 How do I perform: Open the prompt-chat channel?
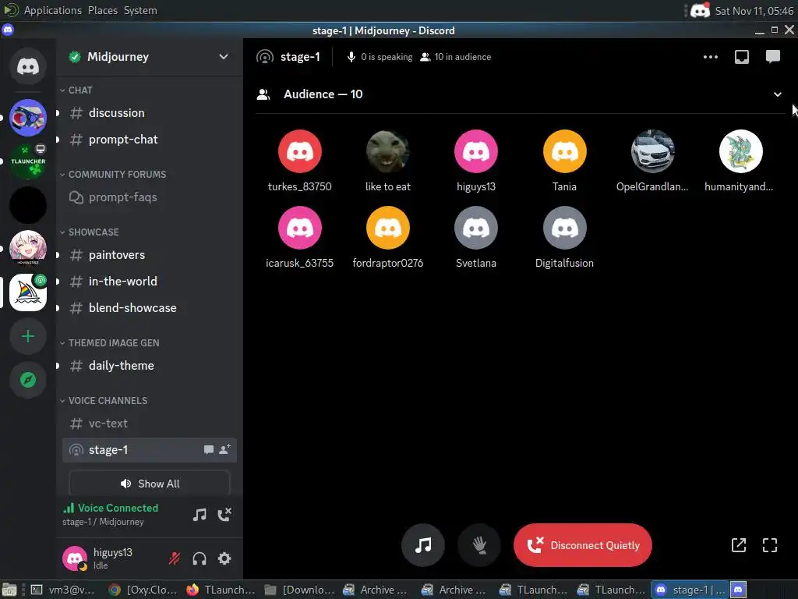point(150,139)
